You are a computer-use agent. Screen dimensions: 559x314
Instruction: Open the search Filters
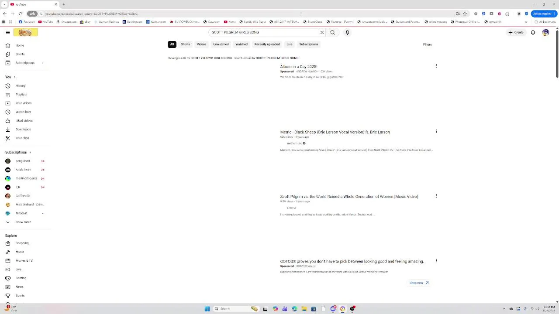(427, 44)
